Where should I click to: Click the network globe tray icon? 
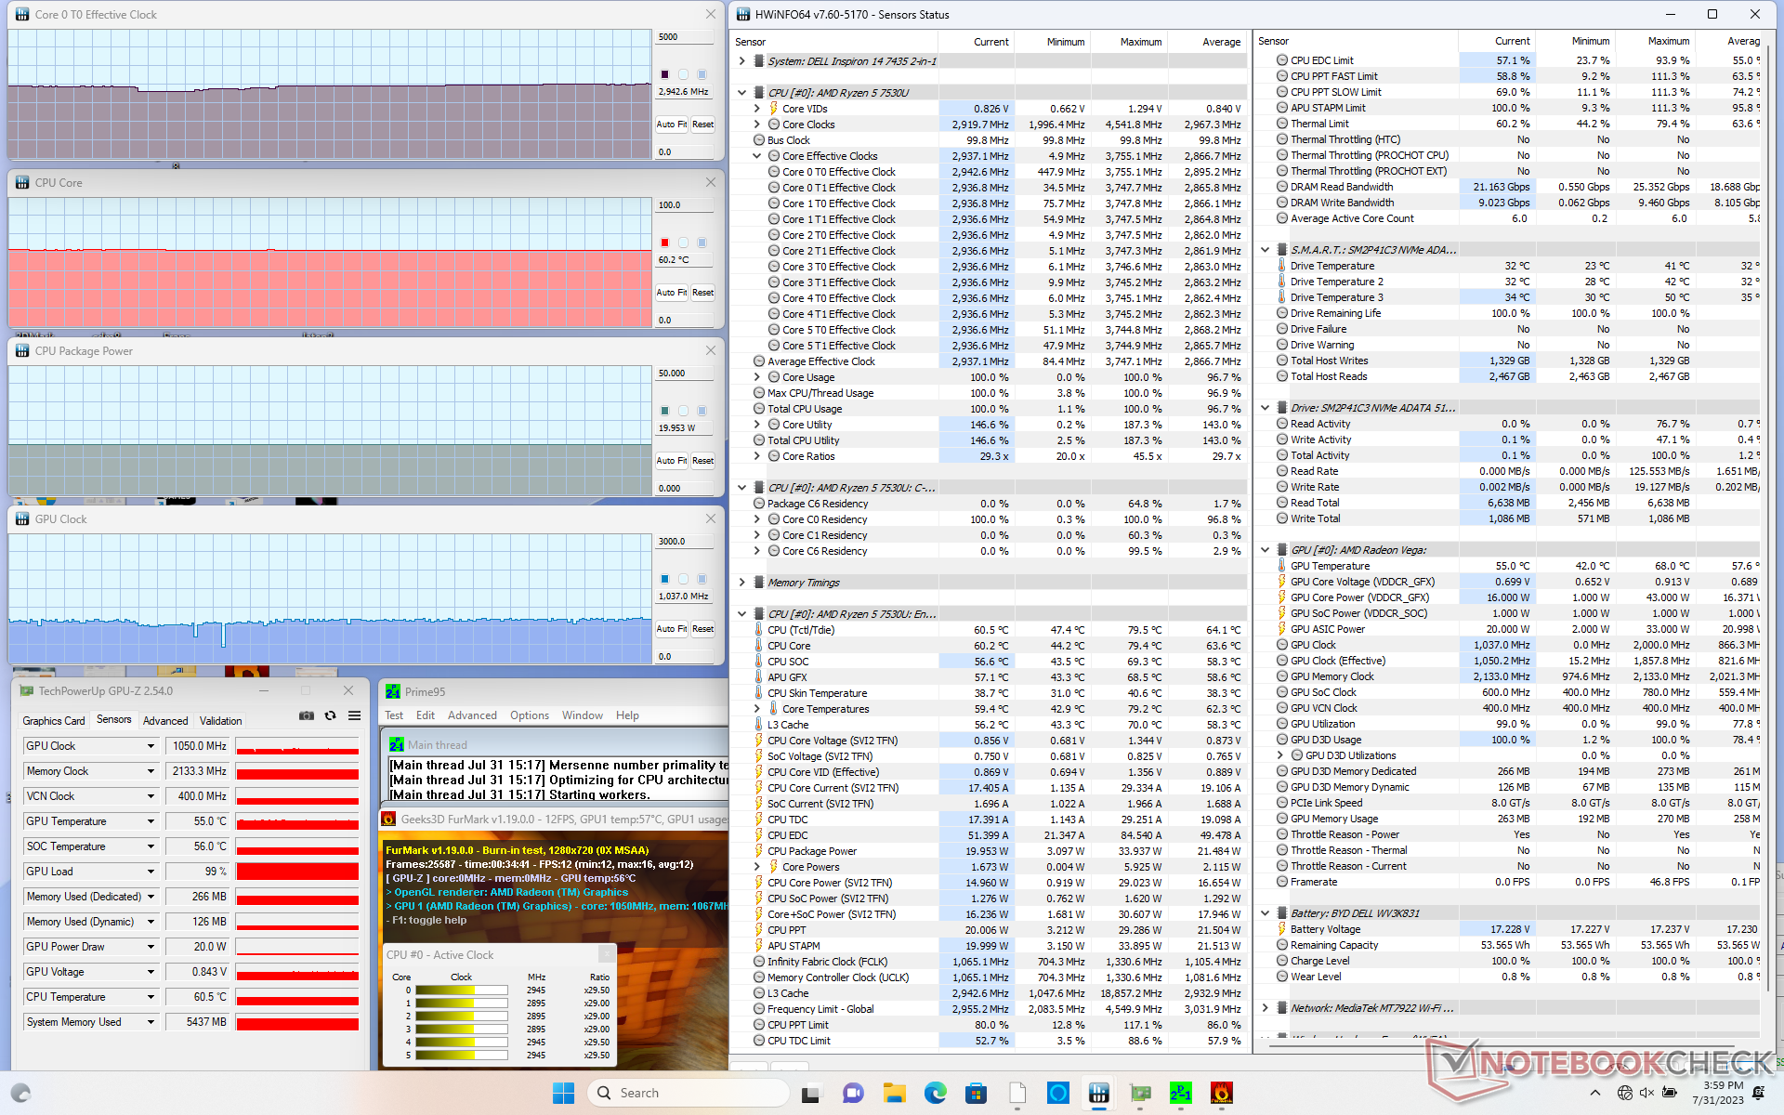[1624, 1093]
